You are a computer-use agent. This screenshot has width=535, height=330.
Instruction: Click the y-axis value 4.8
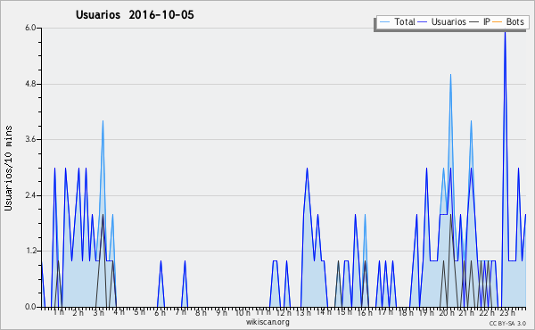coord(30,84)
